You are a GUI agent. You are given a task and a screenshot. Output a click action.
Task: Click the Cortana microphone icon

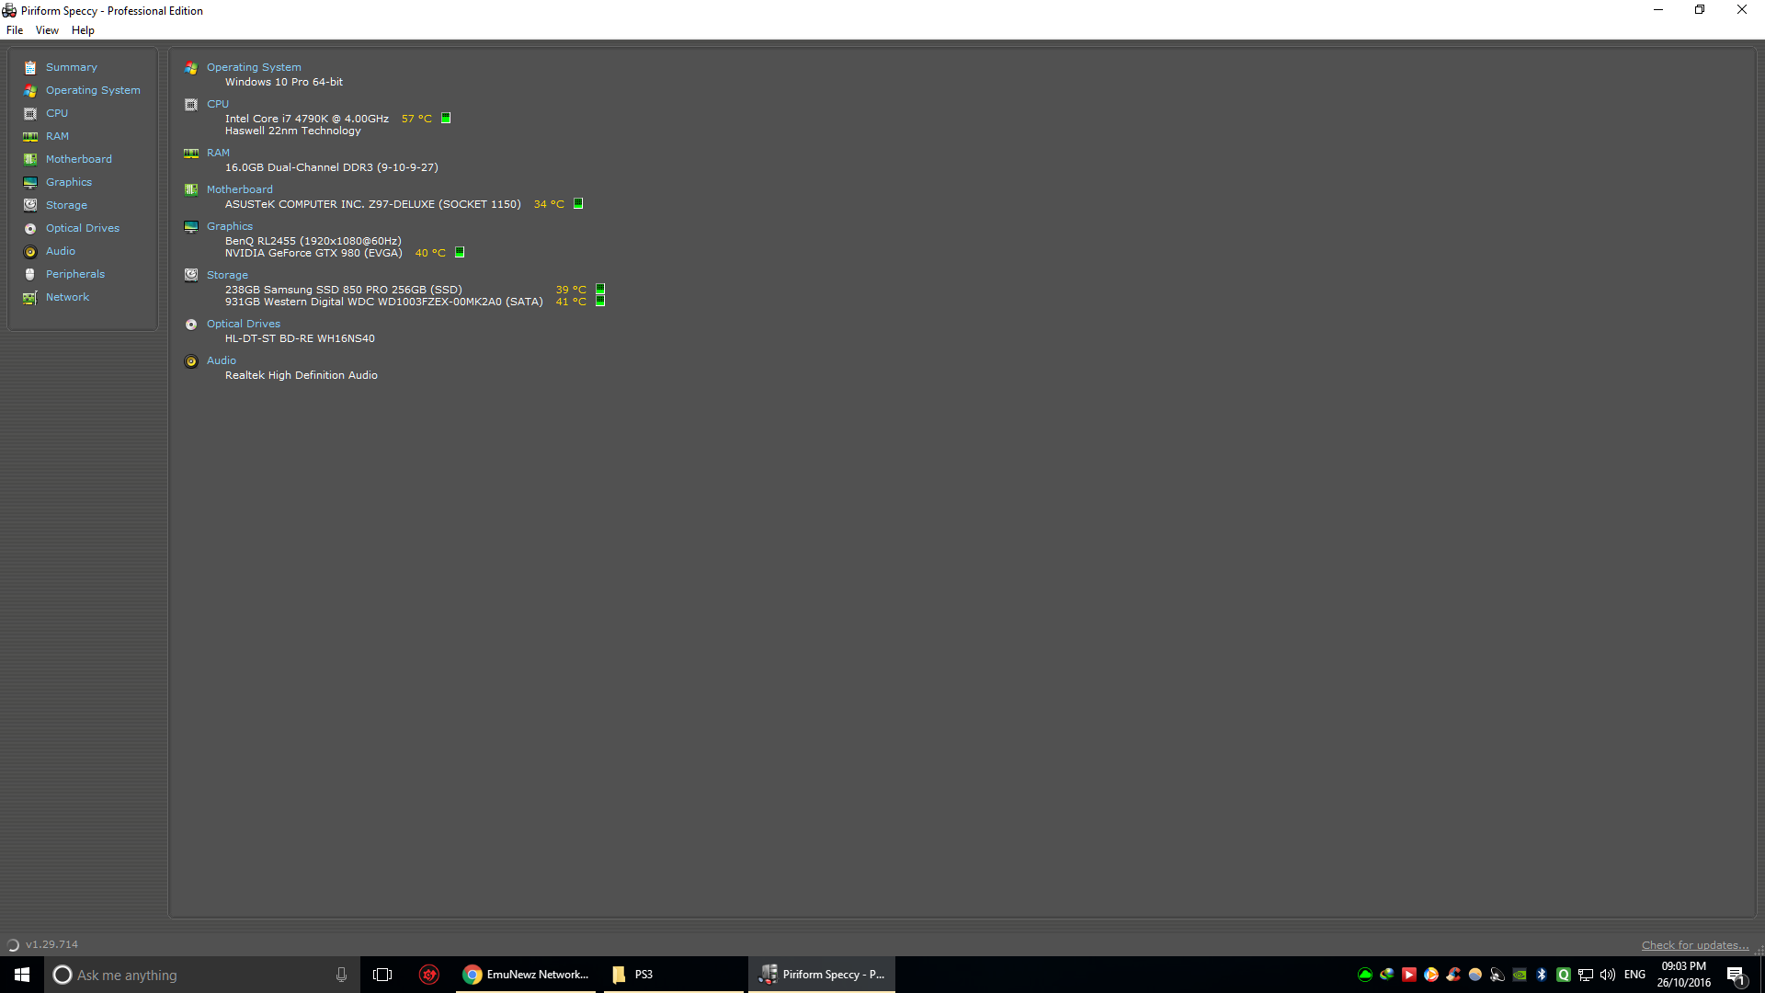pyautogui.click(x=341, y=975)
